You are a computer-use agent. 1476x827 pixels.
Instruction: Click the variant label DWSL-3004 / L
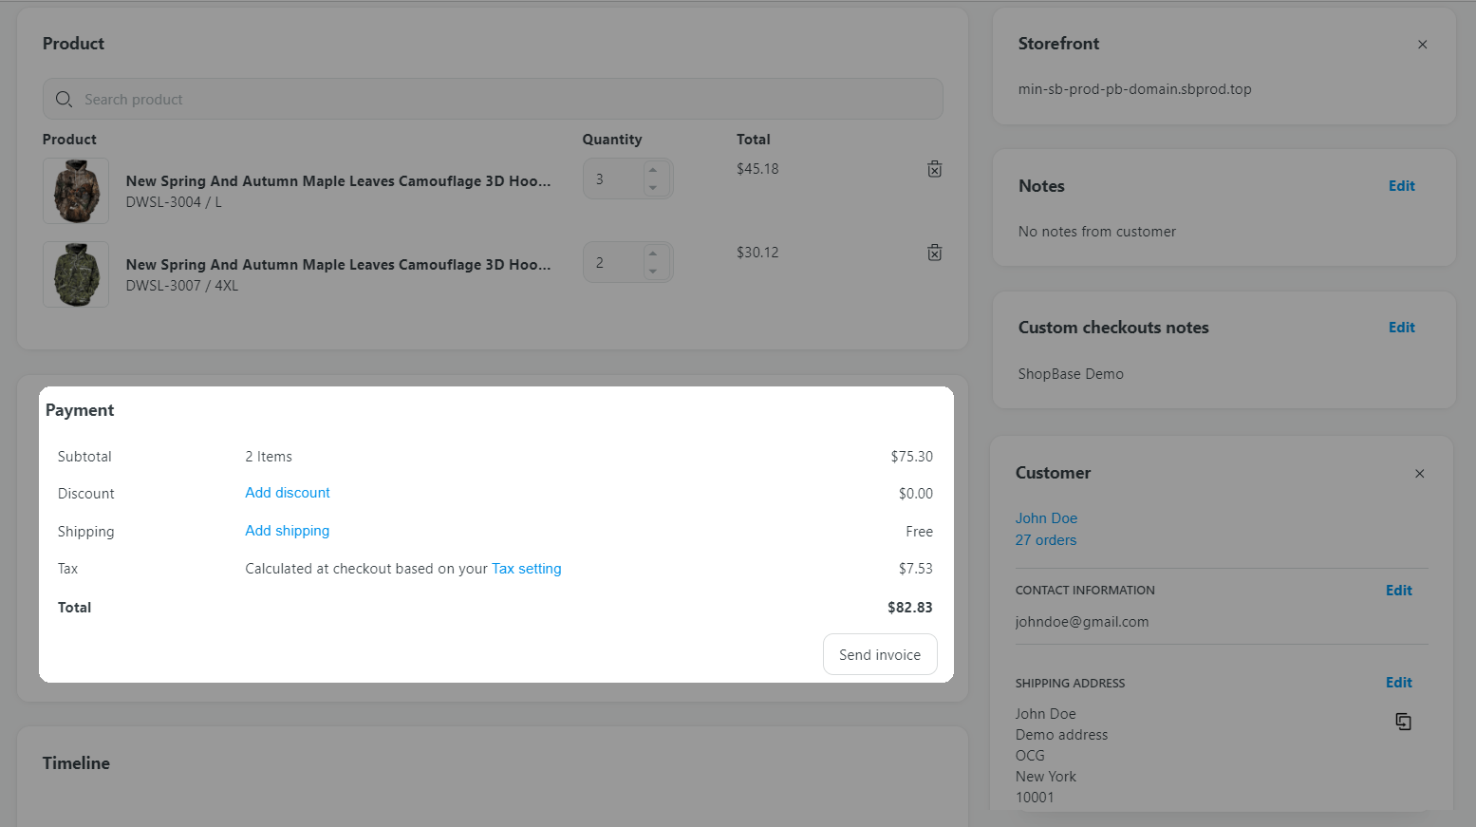pos(174,202)
